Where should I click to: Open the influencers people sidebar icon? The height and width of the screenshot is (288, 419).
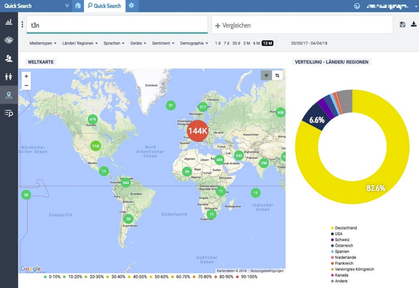(9, 58)
